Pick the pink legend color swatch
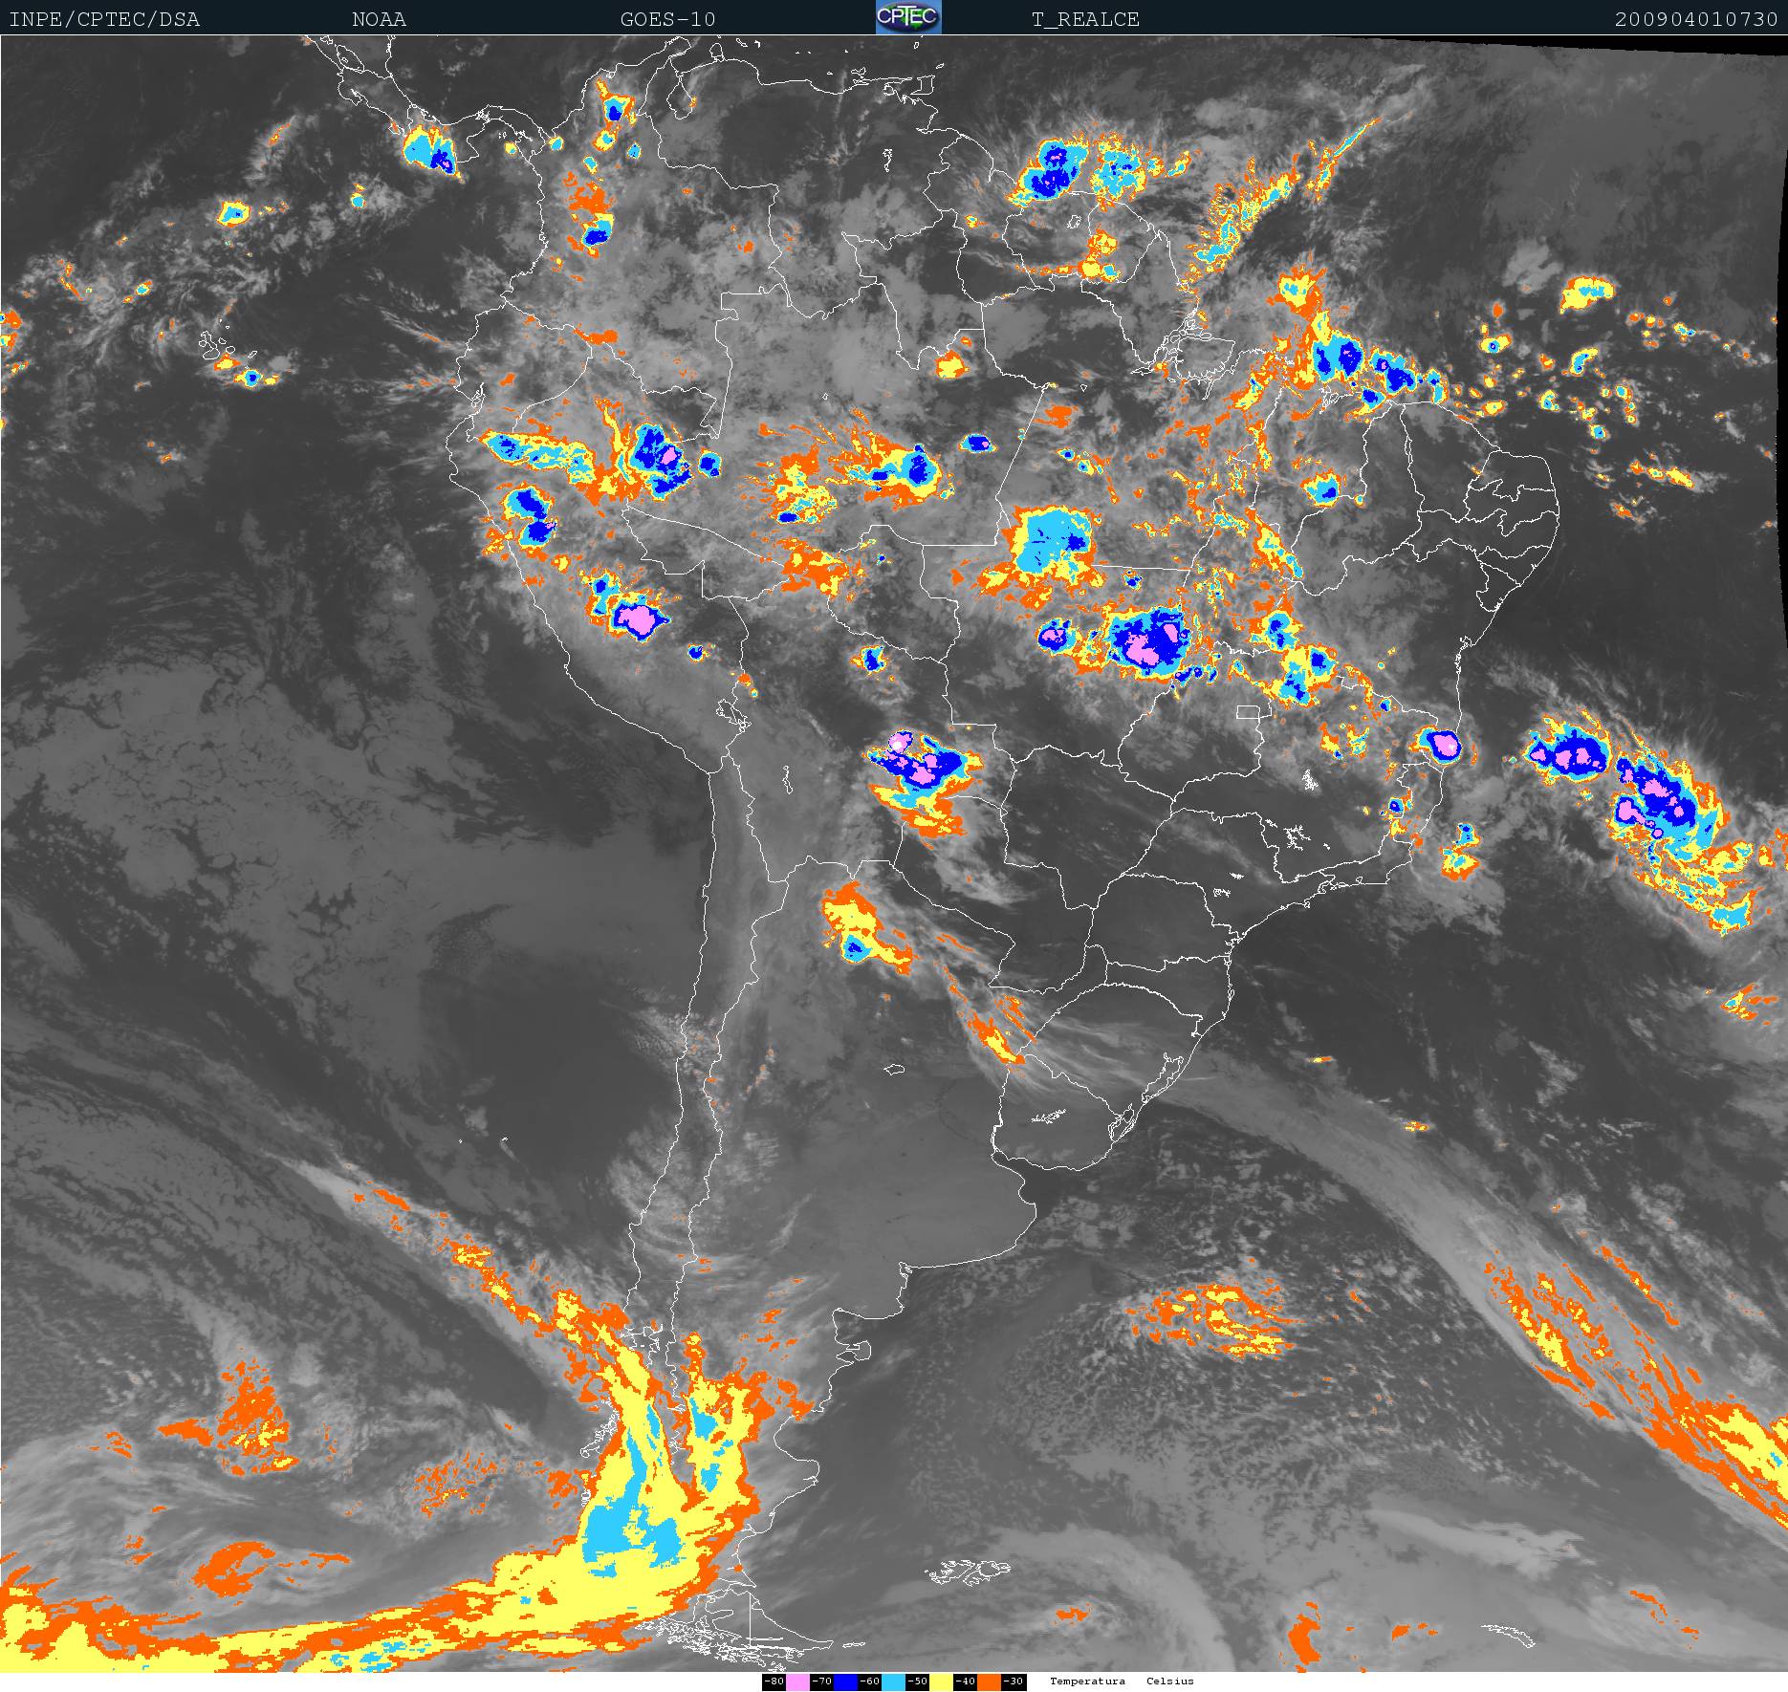The height and width of the screenshot is (1692, 1788). click(797, 1681)
